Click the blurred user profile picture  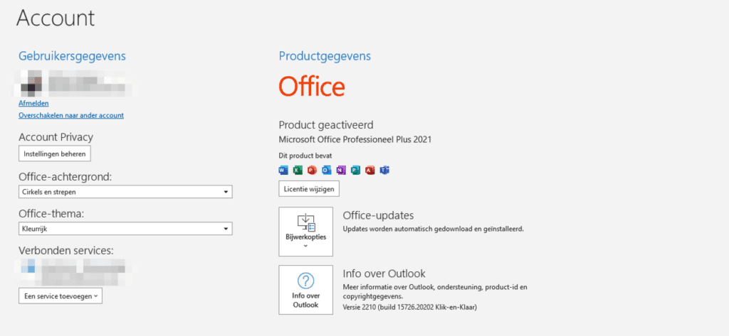[x=30, y=85]
